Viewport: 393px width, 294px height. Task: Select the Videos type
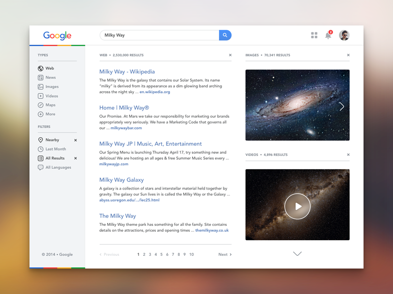[52, 96]
